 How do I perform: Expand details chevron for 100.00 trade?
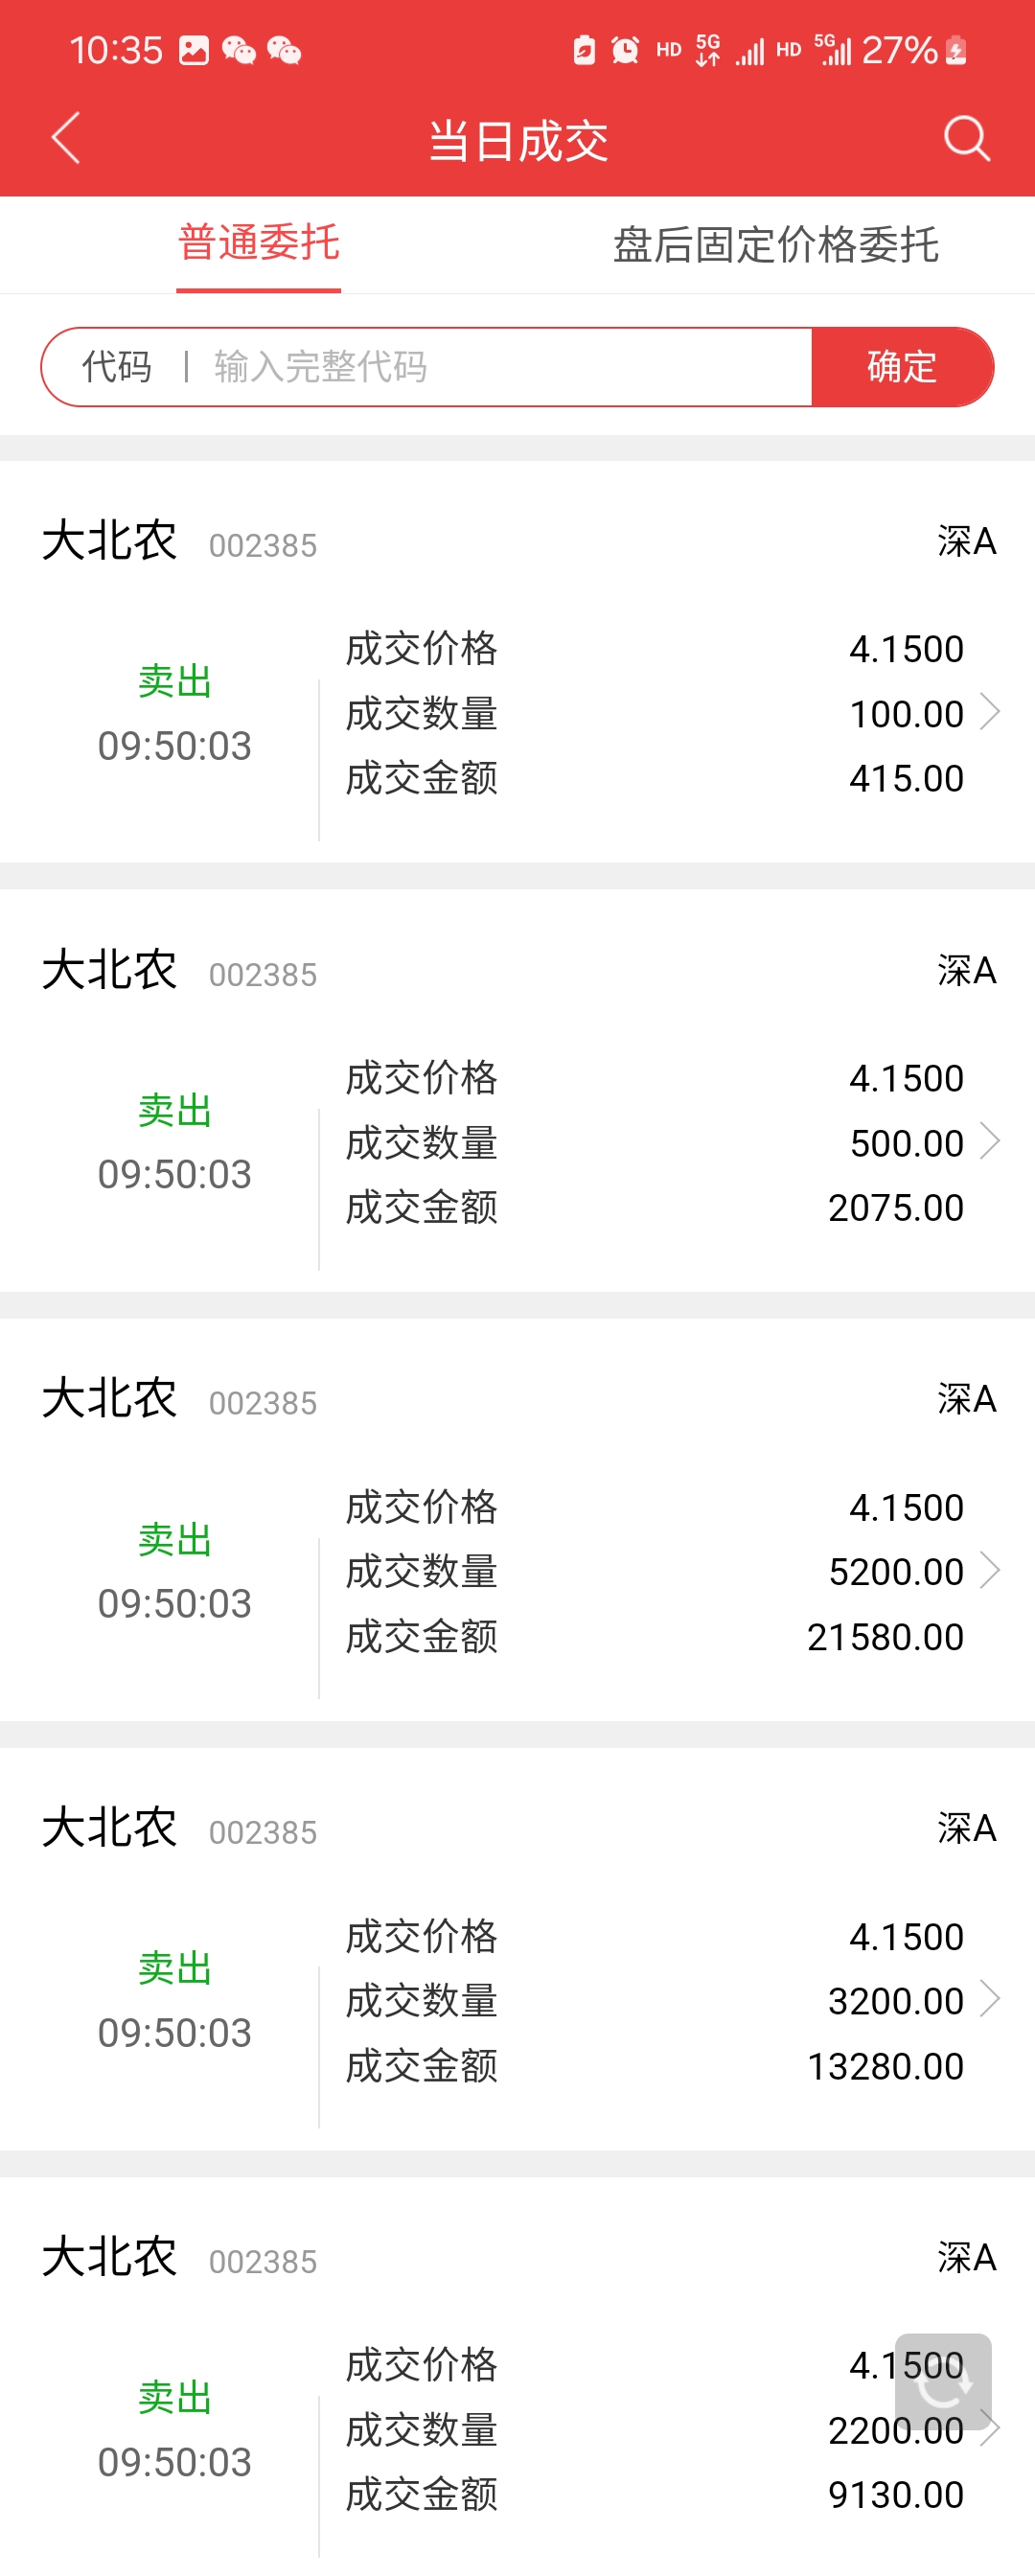point(989,712)
